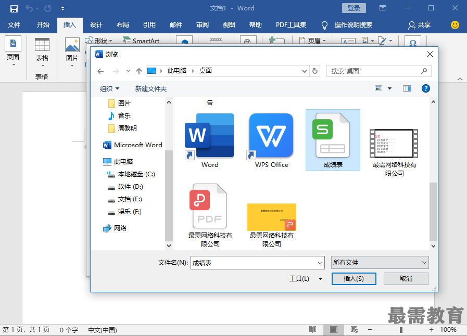Open 软件 (D:) drive
Viewport: 467px width, 336px height.
click(125, 187)
